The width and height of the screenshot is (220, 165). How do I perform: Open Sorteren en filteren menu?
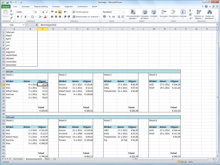pyautogui.click(x=199, y=14)
